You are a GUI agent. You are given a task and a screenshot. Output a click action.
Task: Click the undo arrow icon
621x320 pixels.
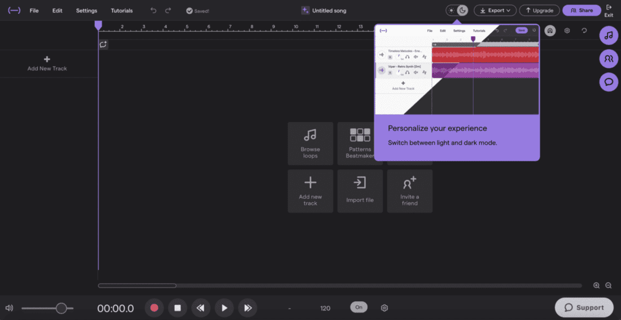coord(153,11)
